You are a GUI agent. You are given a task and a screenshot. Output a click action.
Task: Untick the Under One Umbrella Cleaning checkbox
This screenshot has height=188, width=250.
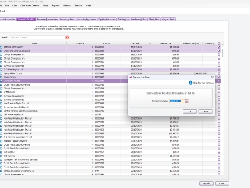pyautogui.click(x=219, y=51)
